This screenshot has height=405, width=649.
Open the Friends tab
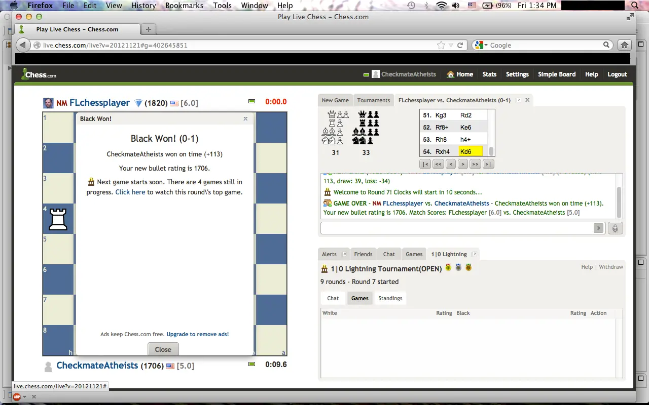point(363,254)
